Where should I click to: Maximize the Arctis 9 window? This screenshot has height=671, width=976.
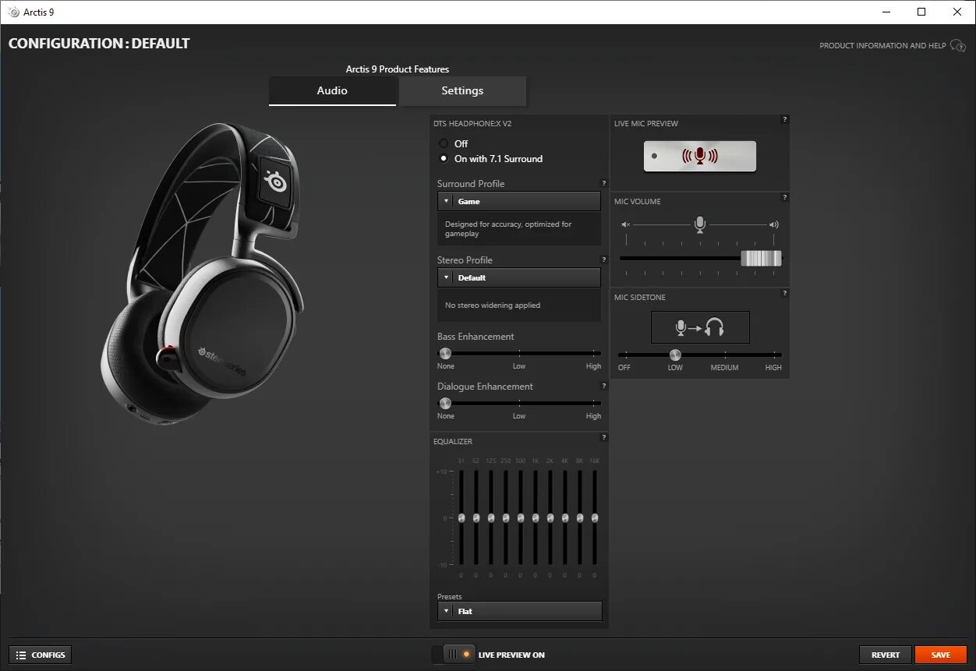921,12
